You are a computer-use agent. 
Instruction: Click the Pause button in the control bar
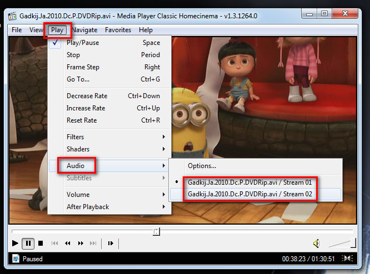(x=28, y=243)
